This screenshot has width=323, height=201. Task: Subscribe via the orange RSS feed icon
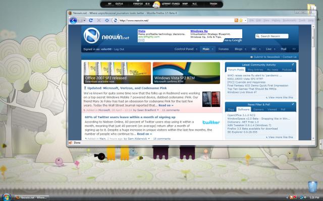[x=236, y=20]
